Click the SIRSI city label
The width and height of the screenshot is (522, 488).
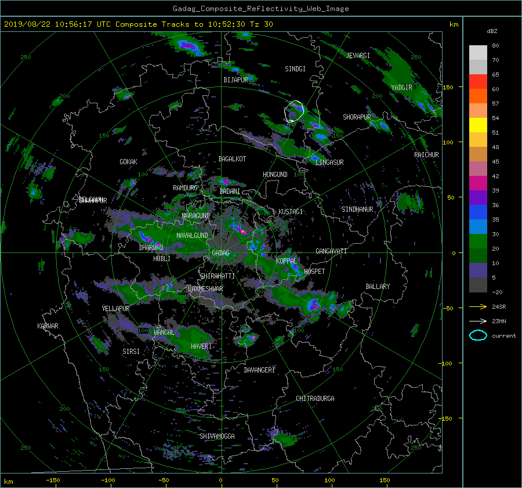[131, 352]
